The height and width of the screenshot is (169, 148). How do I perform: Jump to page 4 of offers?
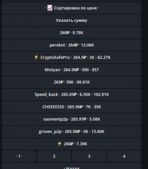124,156
